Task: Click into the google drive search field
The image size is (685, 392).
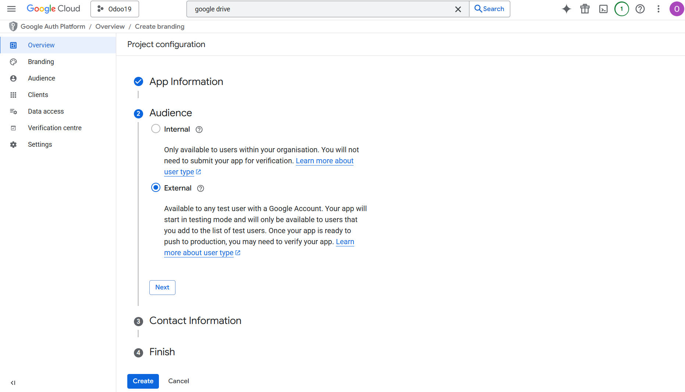Action: (320, 9)
